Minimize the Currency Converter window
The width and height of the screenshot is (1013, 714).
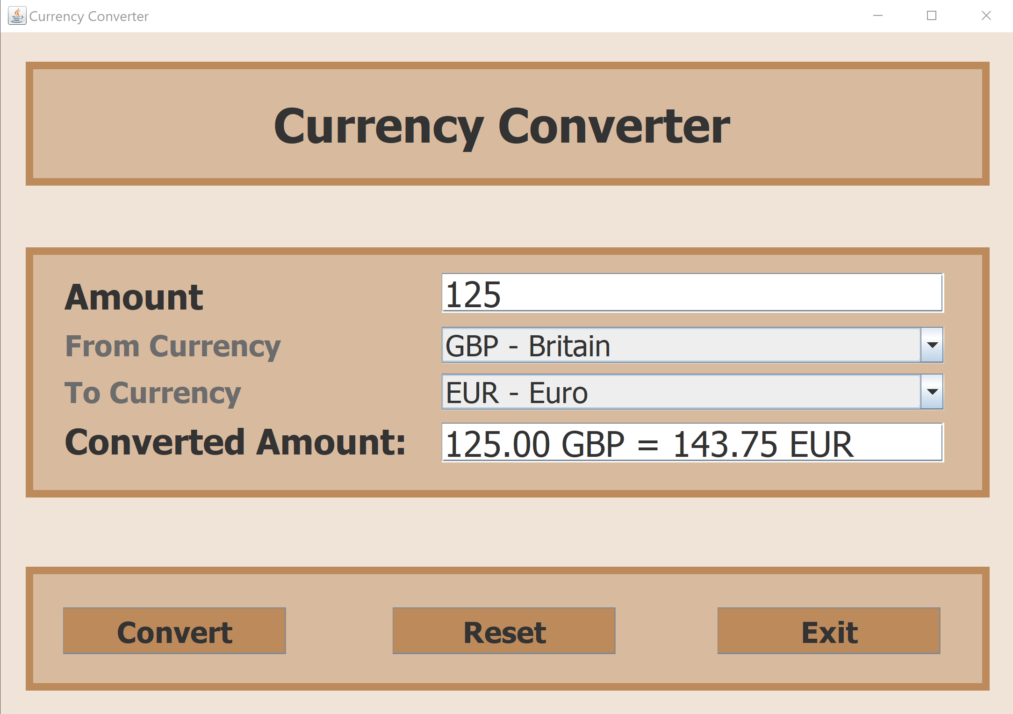[878, 16]
